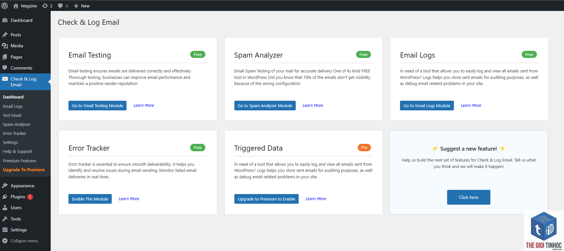564x251 pixels.
Task: Click the updates icon showing 2
Action: tap(45, 6)
